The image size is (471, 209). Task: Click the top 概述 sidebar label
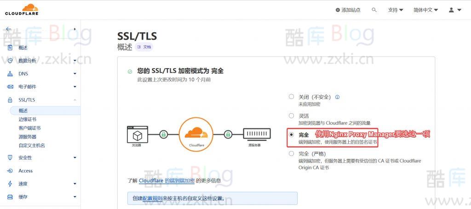coord(23,47)
